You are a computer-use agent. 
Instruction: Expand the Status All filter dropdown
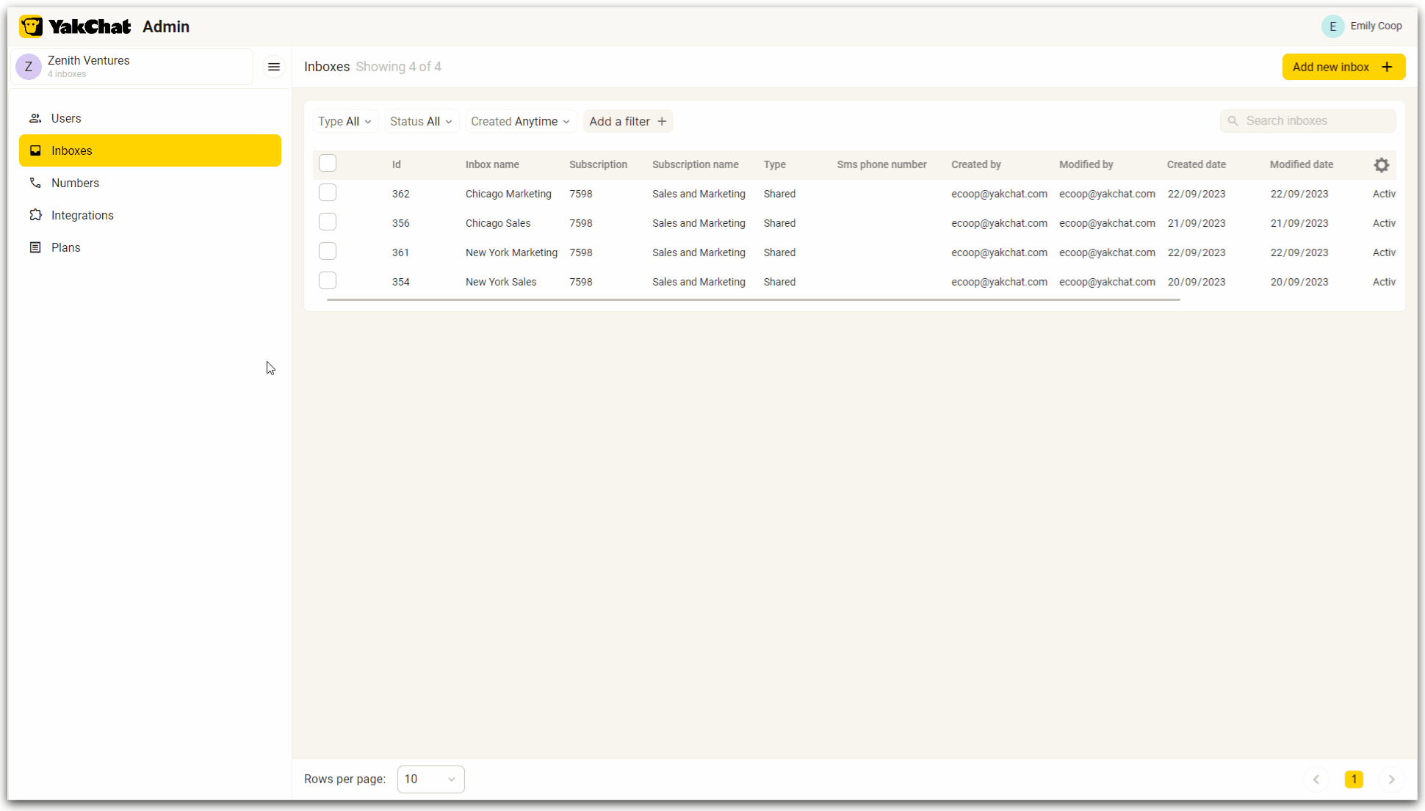click(419, 120)
